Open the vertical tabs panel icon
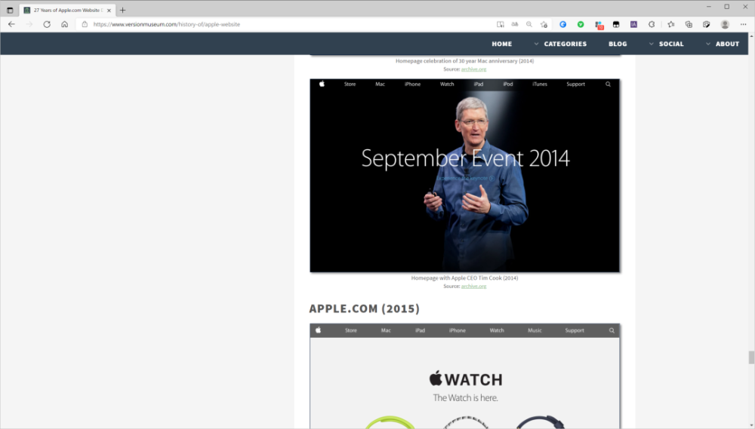The width and height of the screenshot is (755, 429). tap(10, 10)
